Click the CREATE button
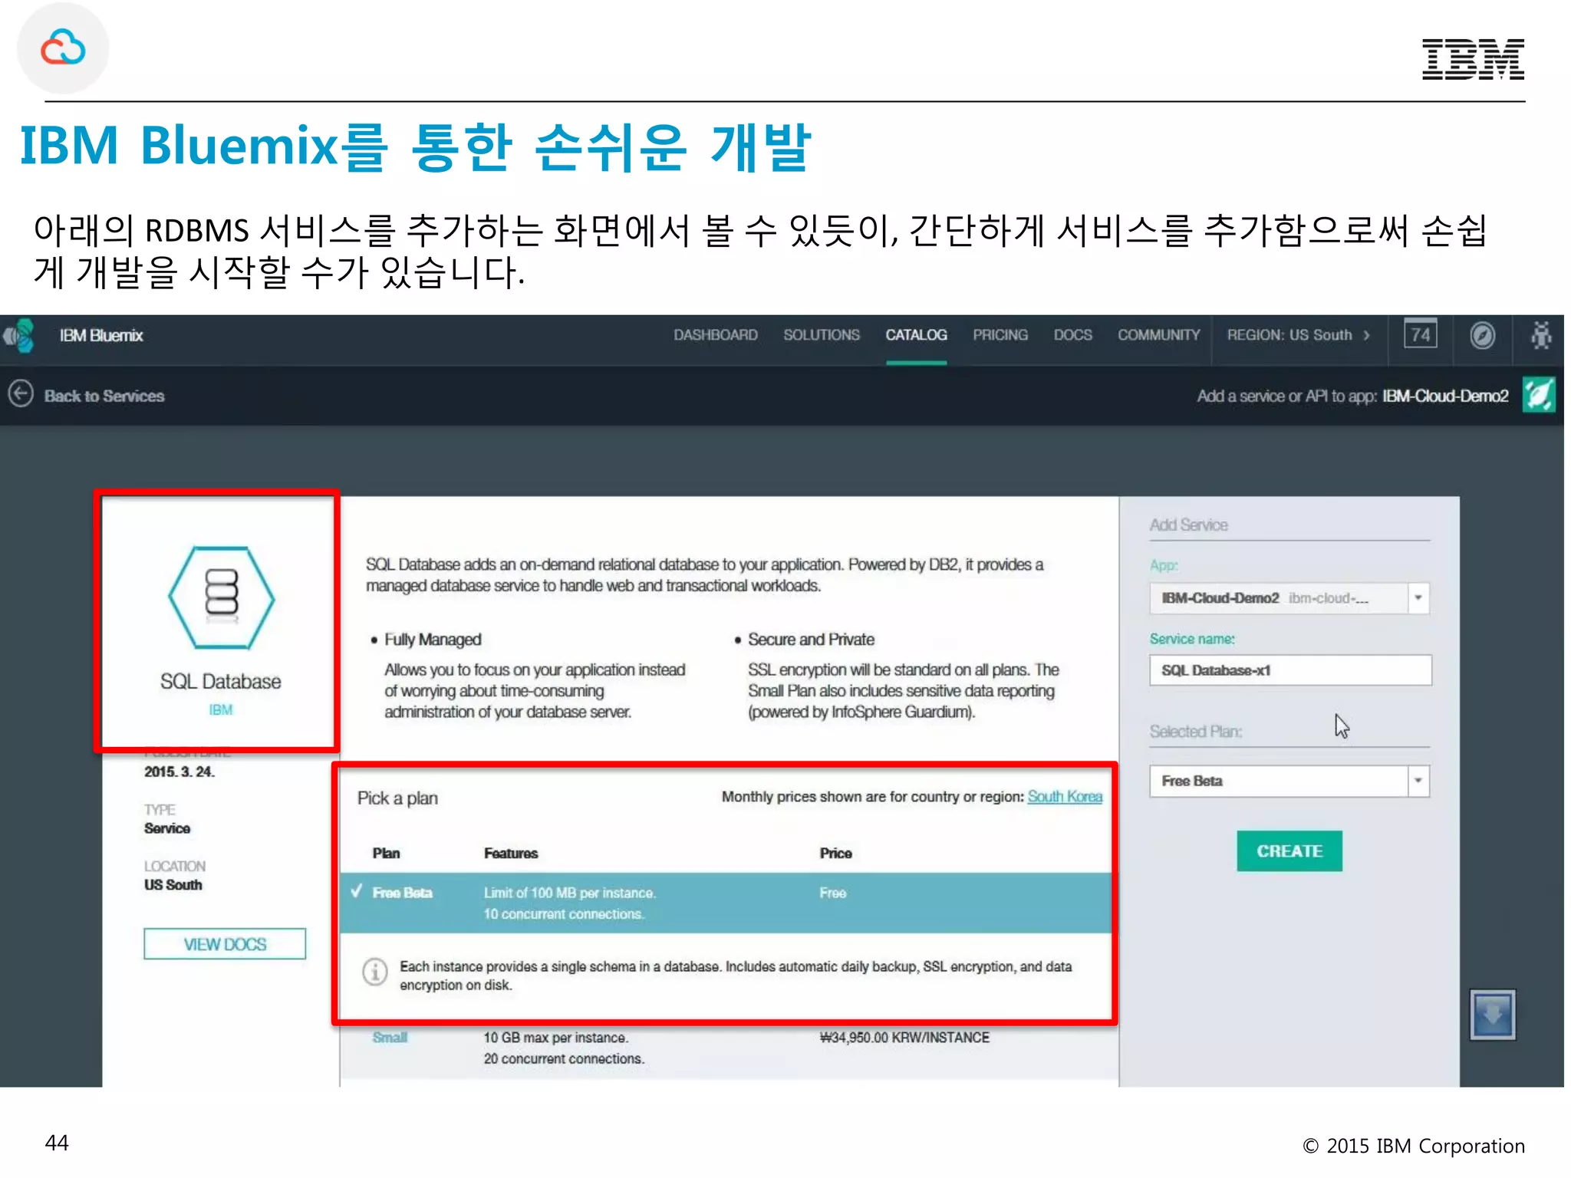The height and width of the screenshot is (1178, 1571). pyautogui.click(x=1289, y=851)
